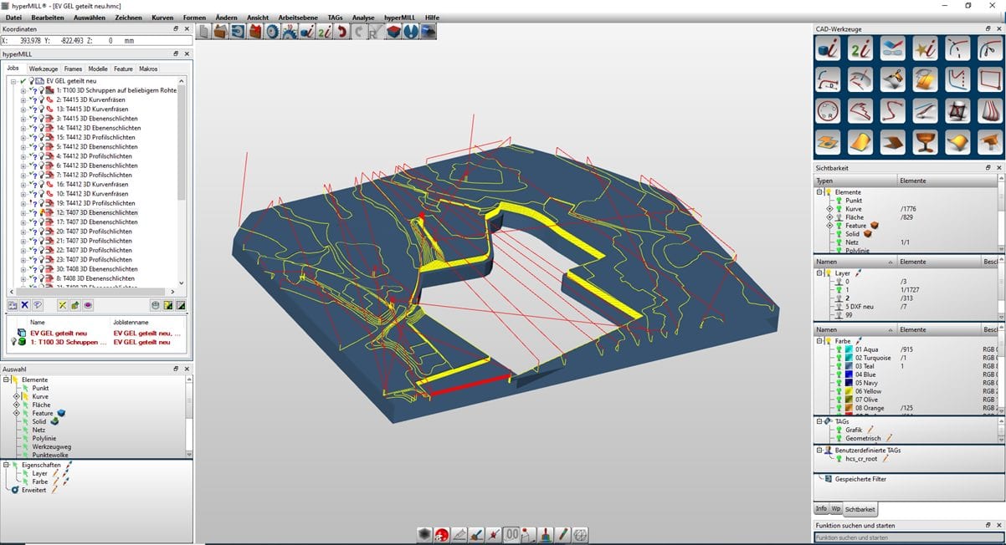Click the yellow X icon below the job list
The height and width of the screenshot is (545, 1006).
click(62, 305)
